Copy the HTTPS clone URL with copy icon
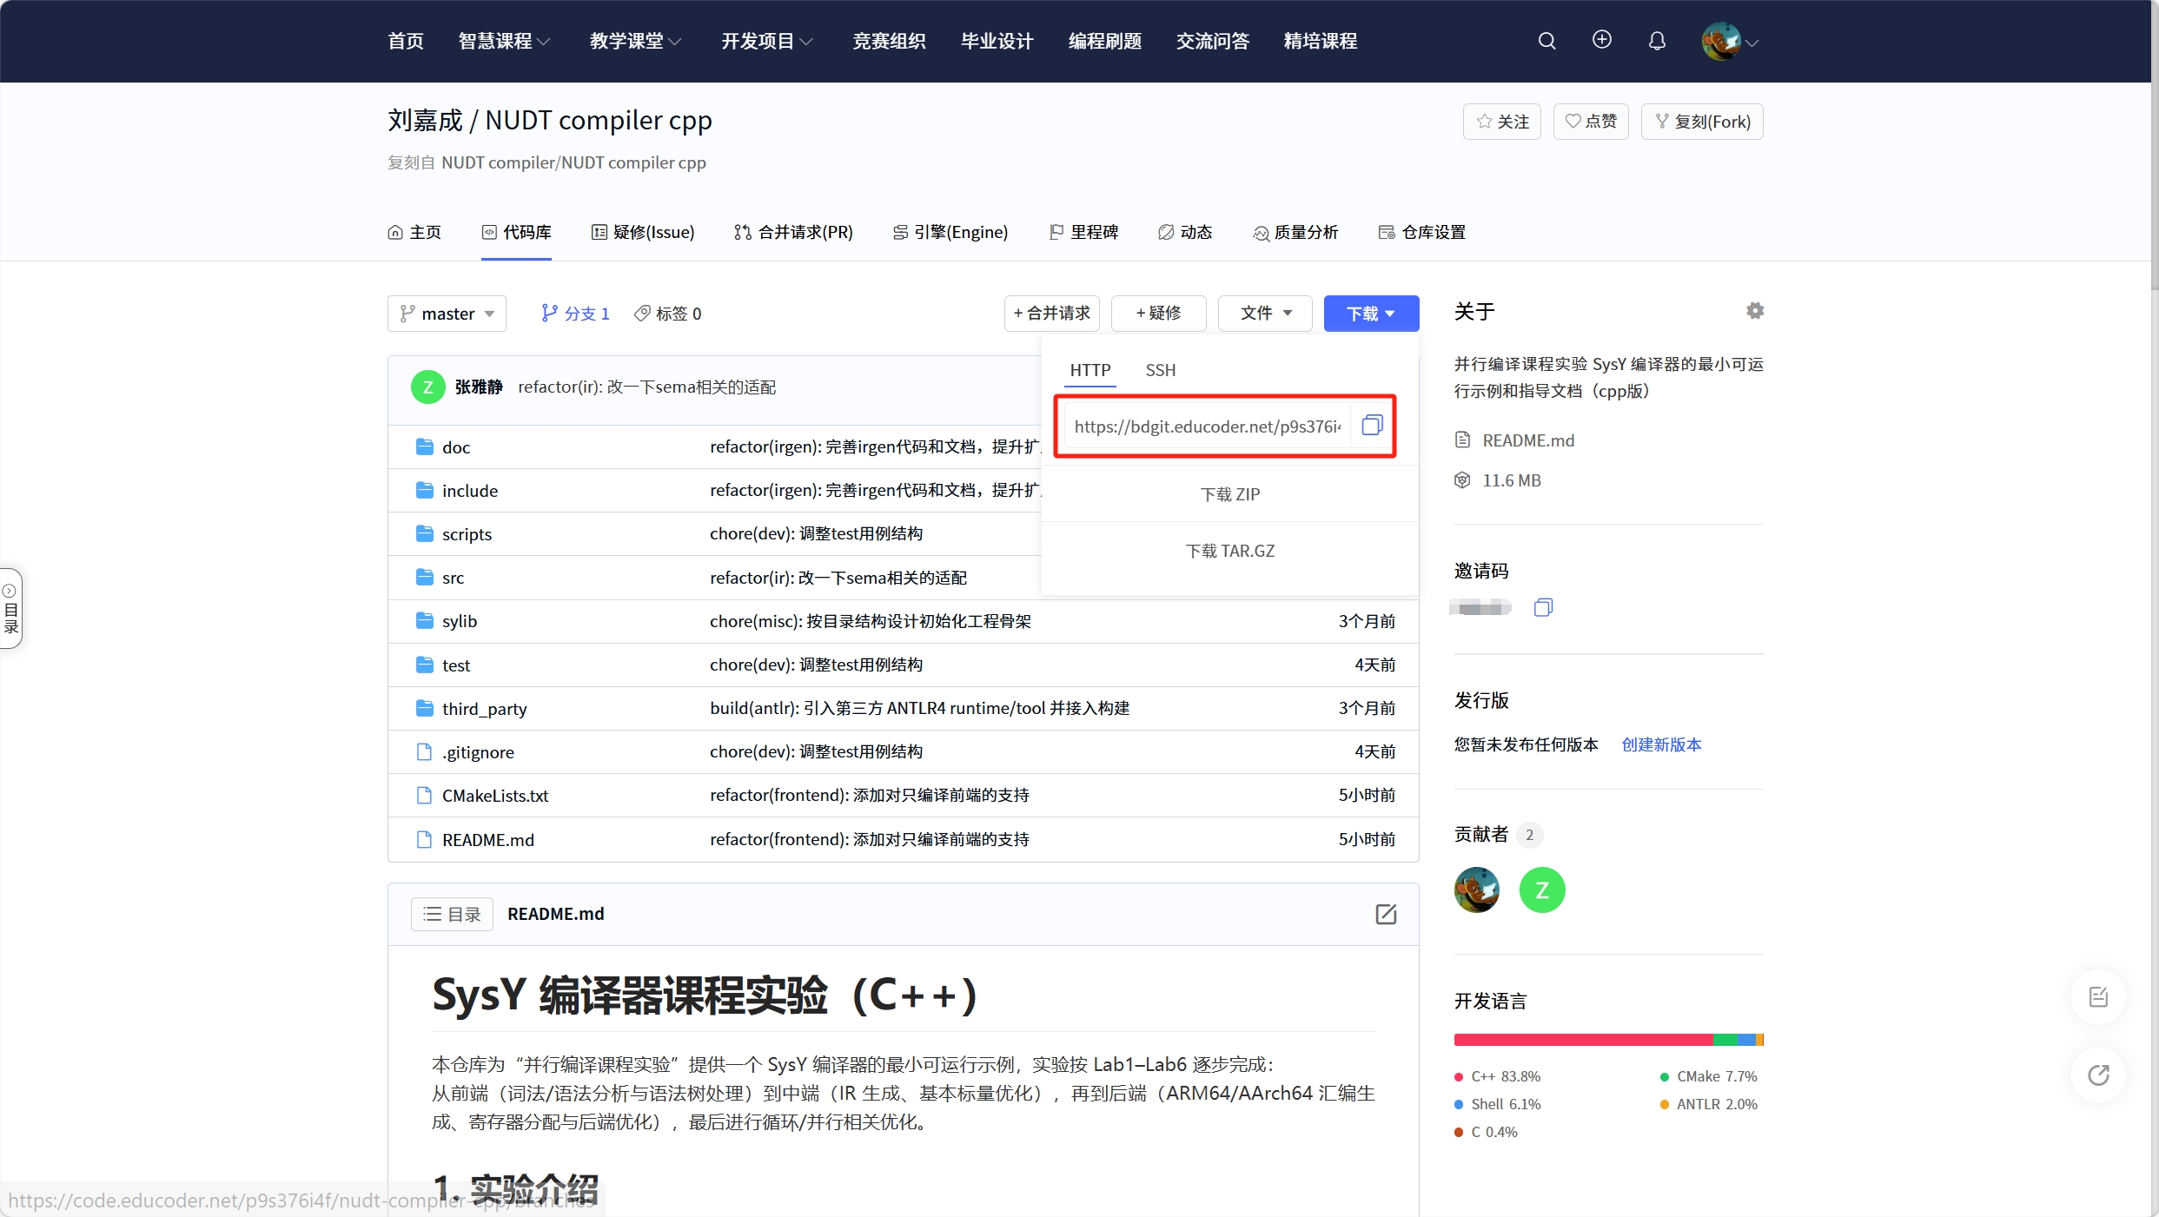2159x1217 pixels. click(x=1371, y=426)
